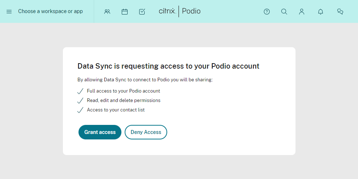Open the Calendar icon in header
This screenshot has width=358, height=179.
pyautogui.click(x=125, y=12)
